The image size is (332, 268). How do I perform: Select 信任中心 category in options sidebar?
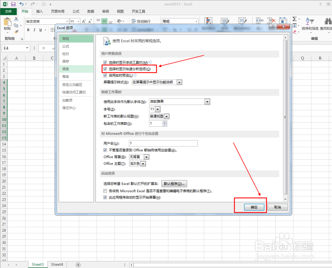[x=76, y=108]
